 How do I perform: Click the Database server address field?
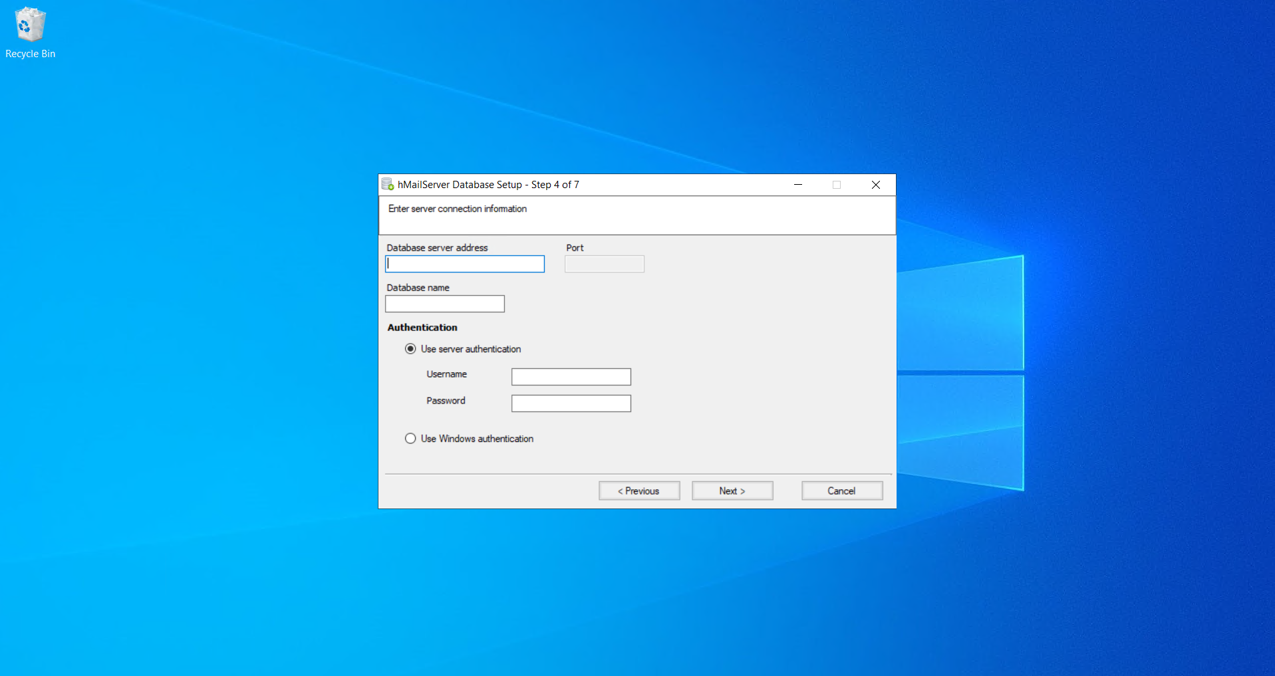click(x=465, y=264)
